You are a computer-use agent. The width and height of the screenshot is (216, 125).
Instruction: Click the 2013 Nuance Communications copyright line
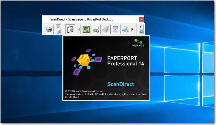84,91
